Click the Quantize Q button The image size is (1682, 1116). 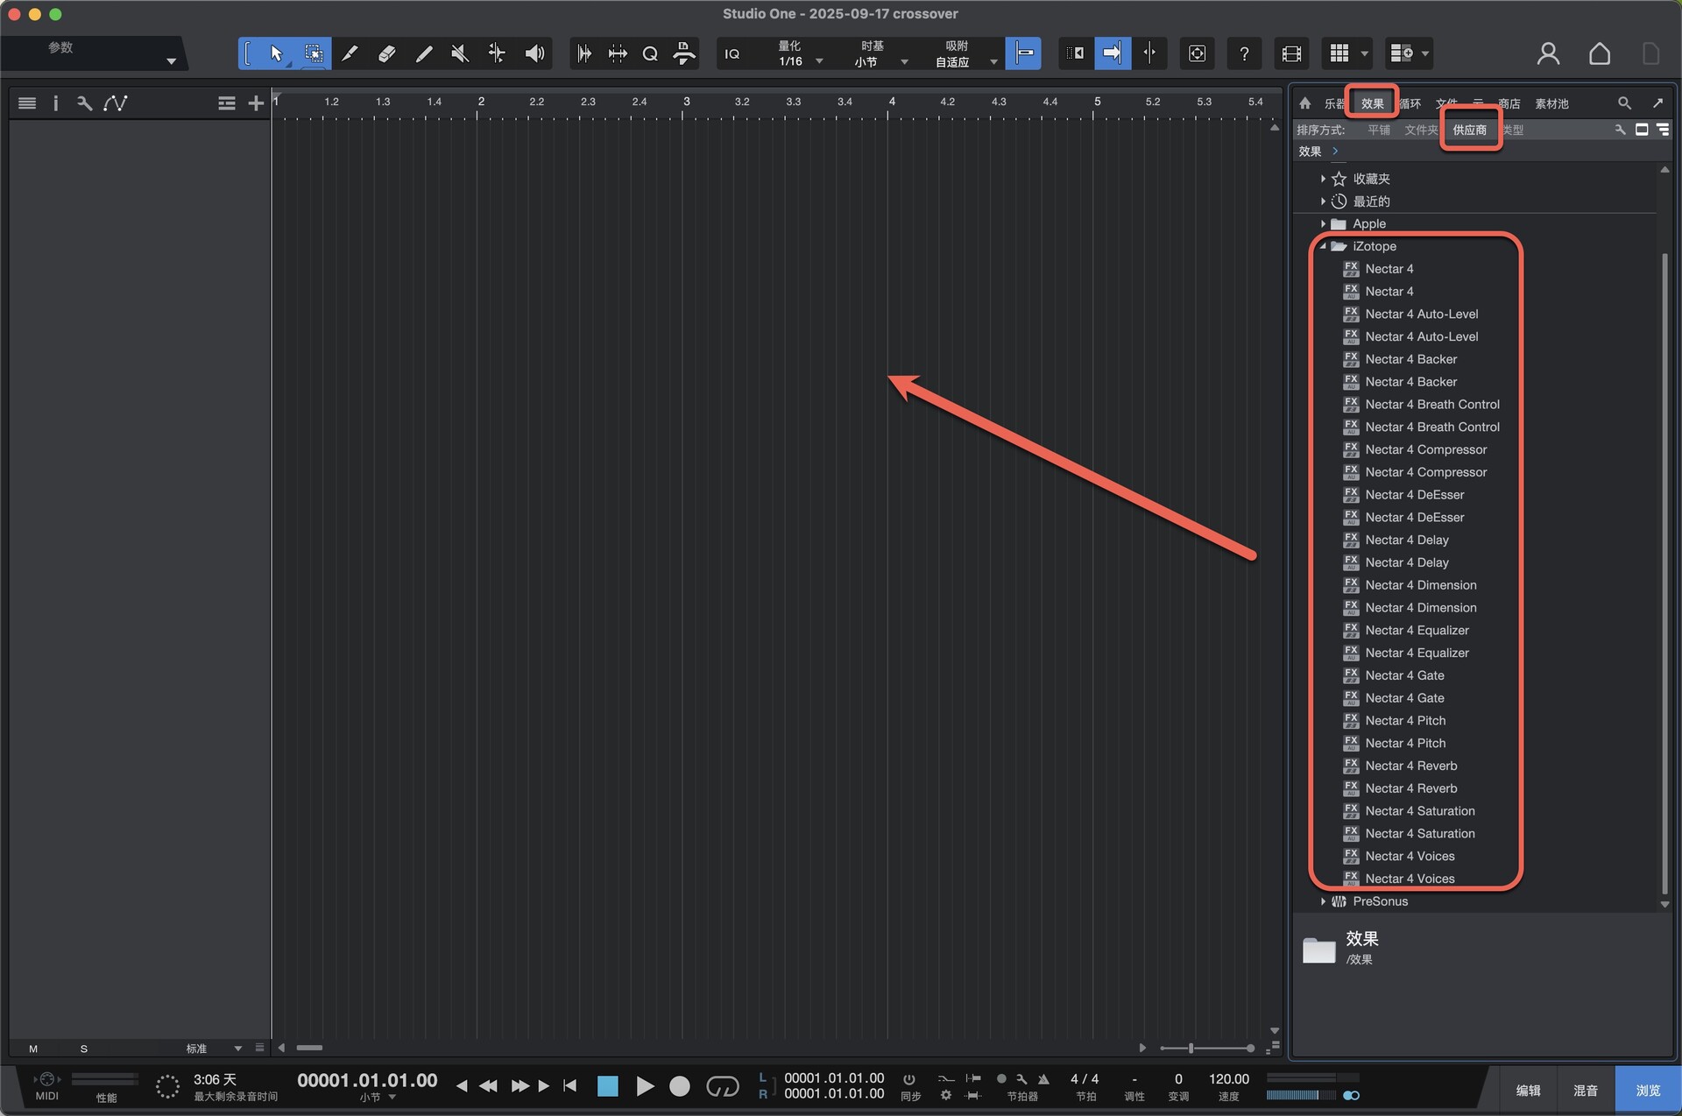[x=650, y=53]
